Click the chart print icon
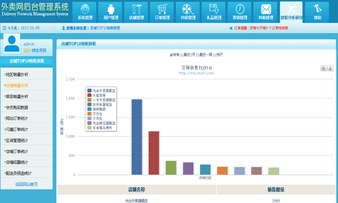This screenshot has height=203, width=338. coord(323,68)
